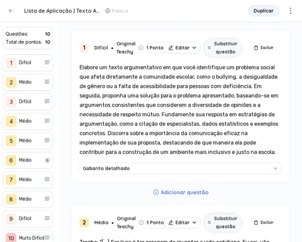Click the text-lines icon on sidebar item 1
Image resolution: width=302 pixels, height=242 pixels.
coord(47,62)
